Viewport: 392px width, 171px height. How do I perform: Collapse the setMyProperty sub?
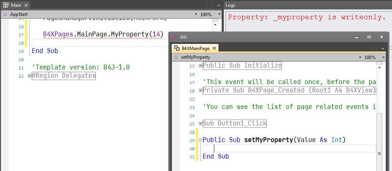(x=200, y=140)
